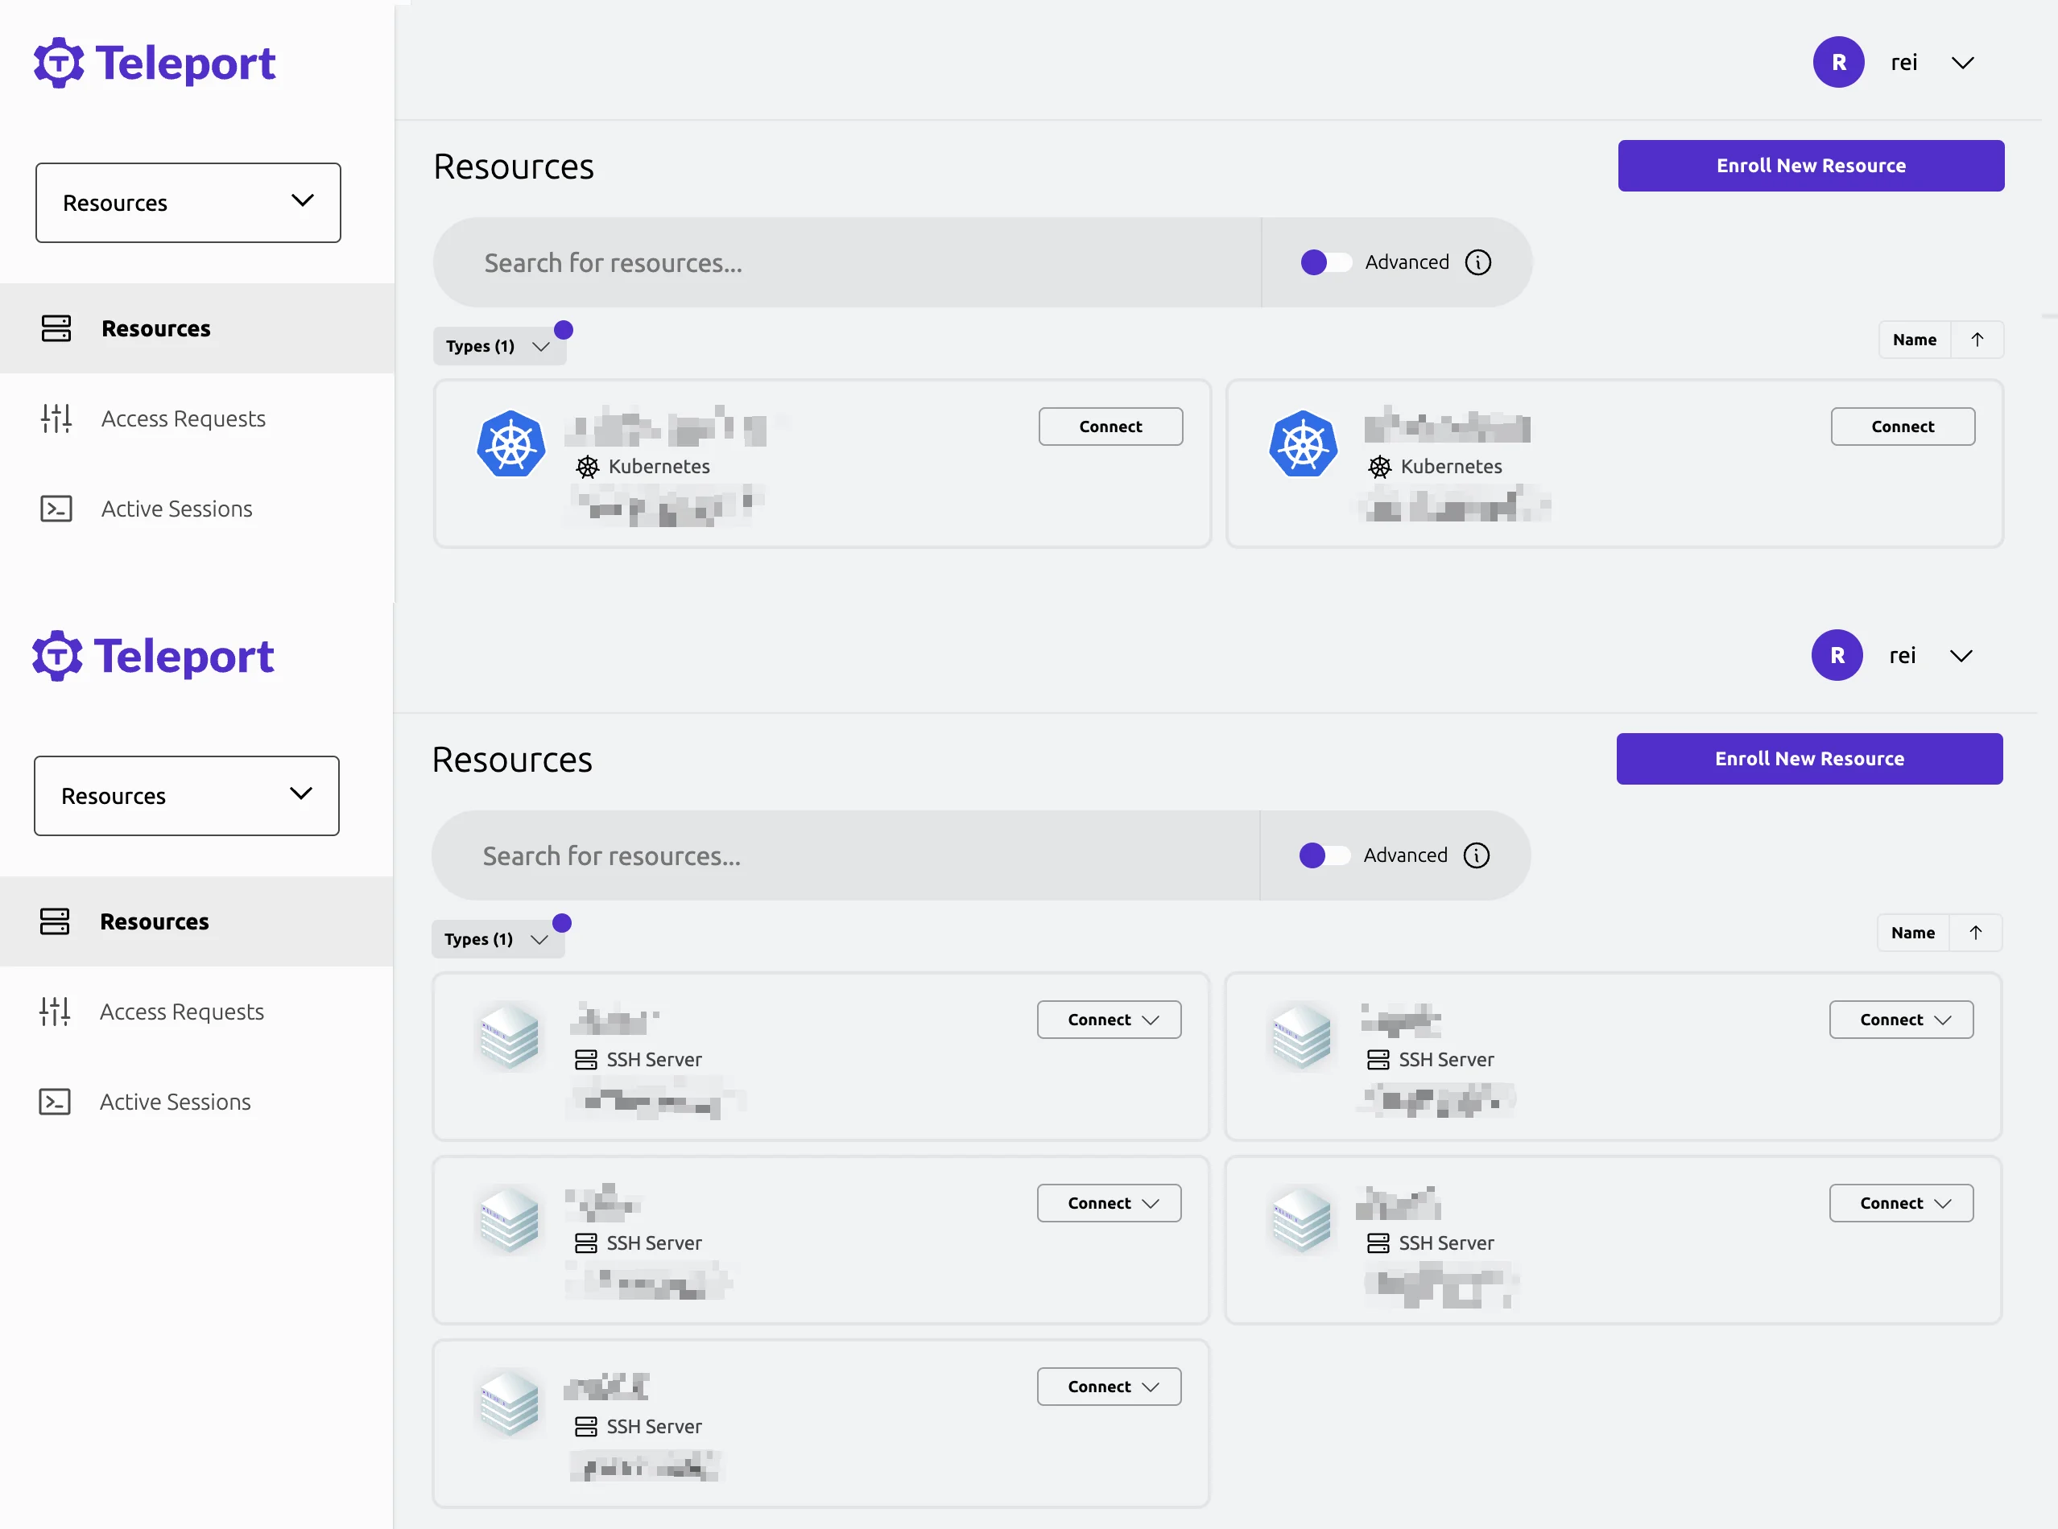Click the Teleport gear logo in the top sidebar
The height and width of the screenshot is (1529, 2058).
click(58, 63)
